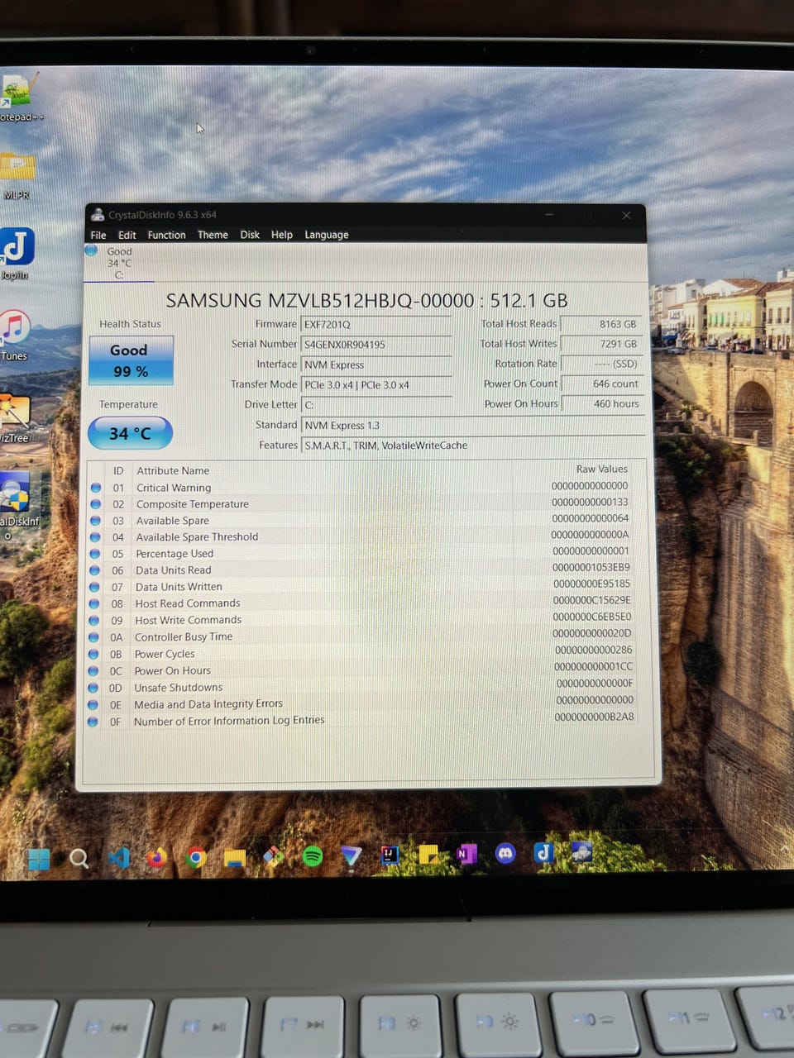Select the Controller Busy Time row
This screenshot has height=1058, width=794.
(x=362, y=636)
